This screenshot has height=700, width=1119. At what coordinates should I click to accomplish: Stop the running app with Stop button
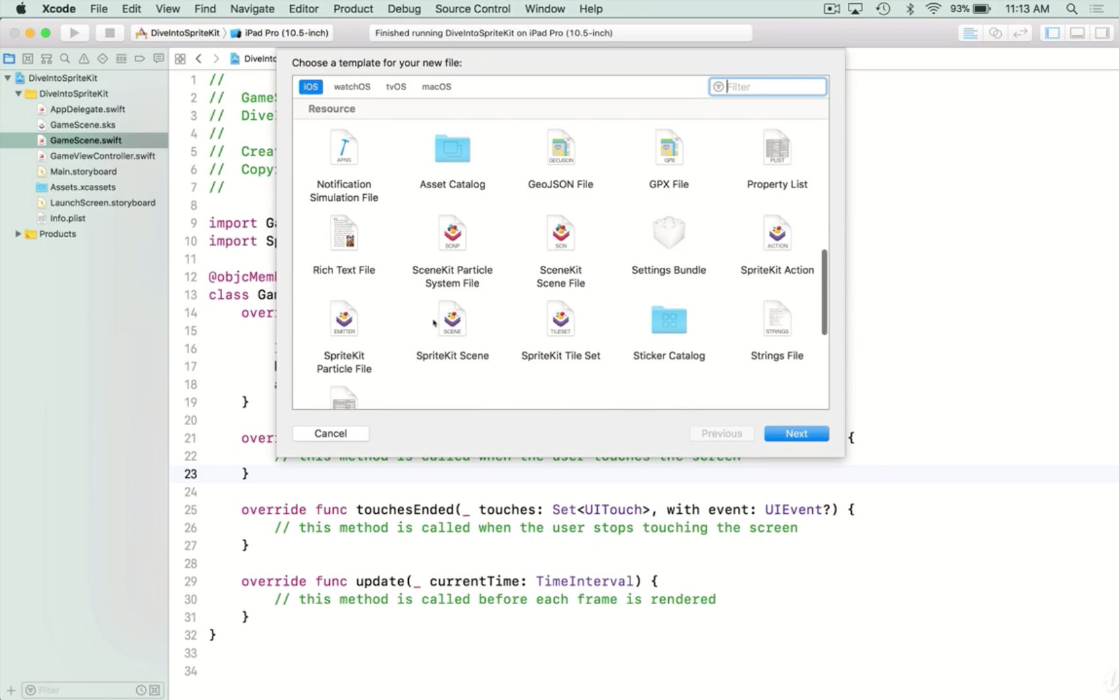[110, 33]
